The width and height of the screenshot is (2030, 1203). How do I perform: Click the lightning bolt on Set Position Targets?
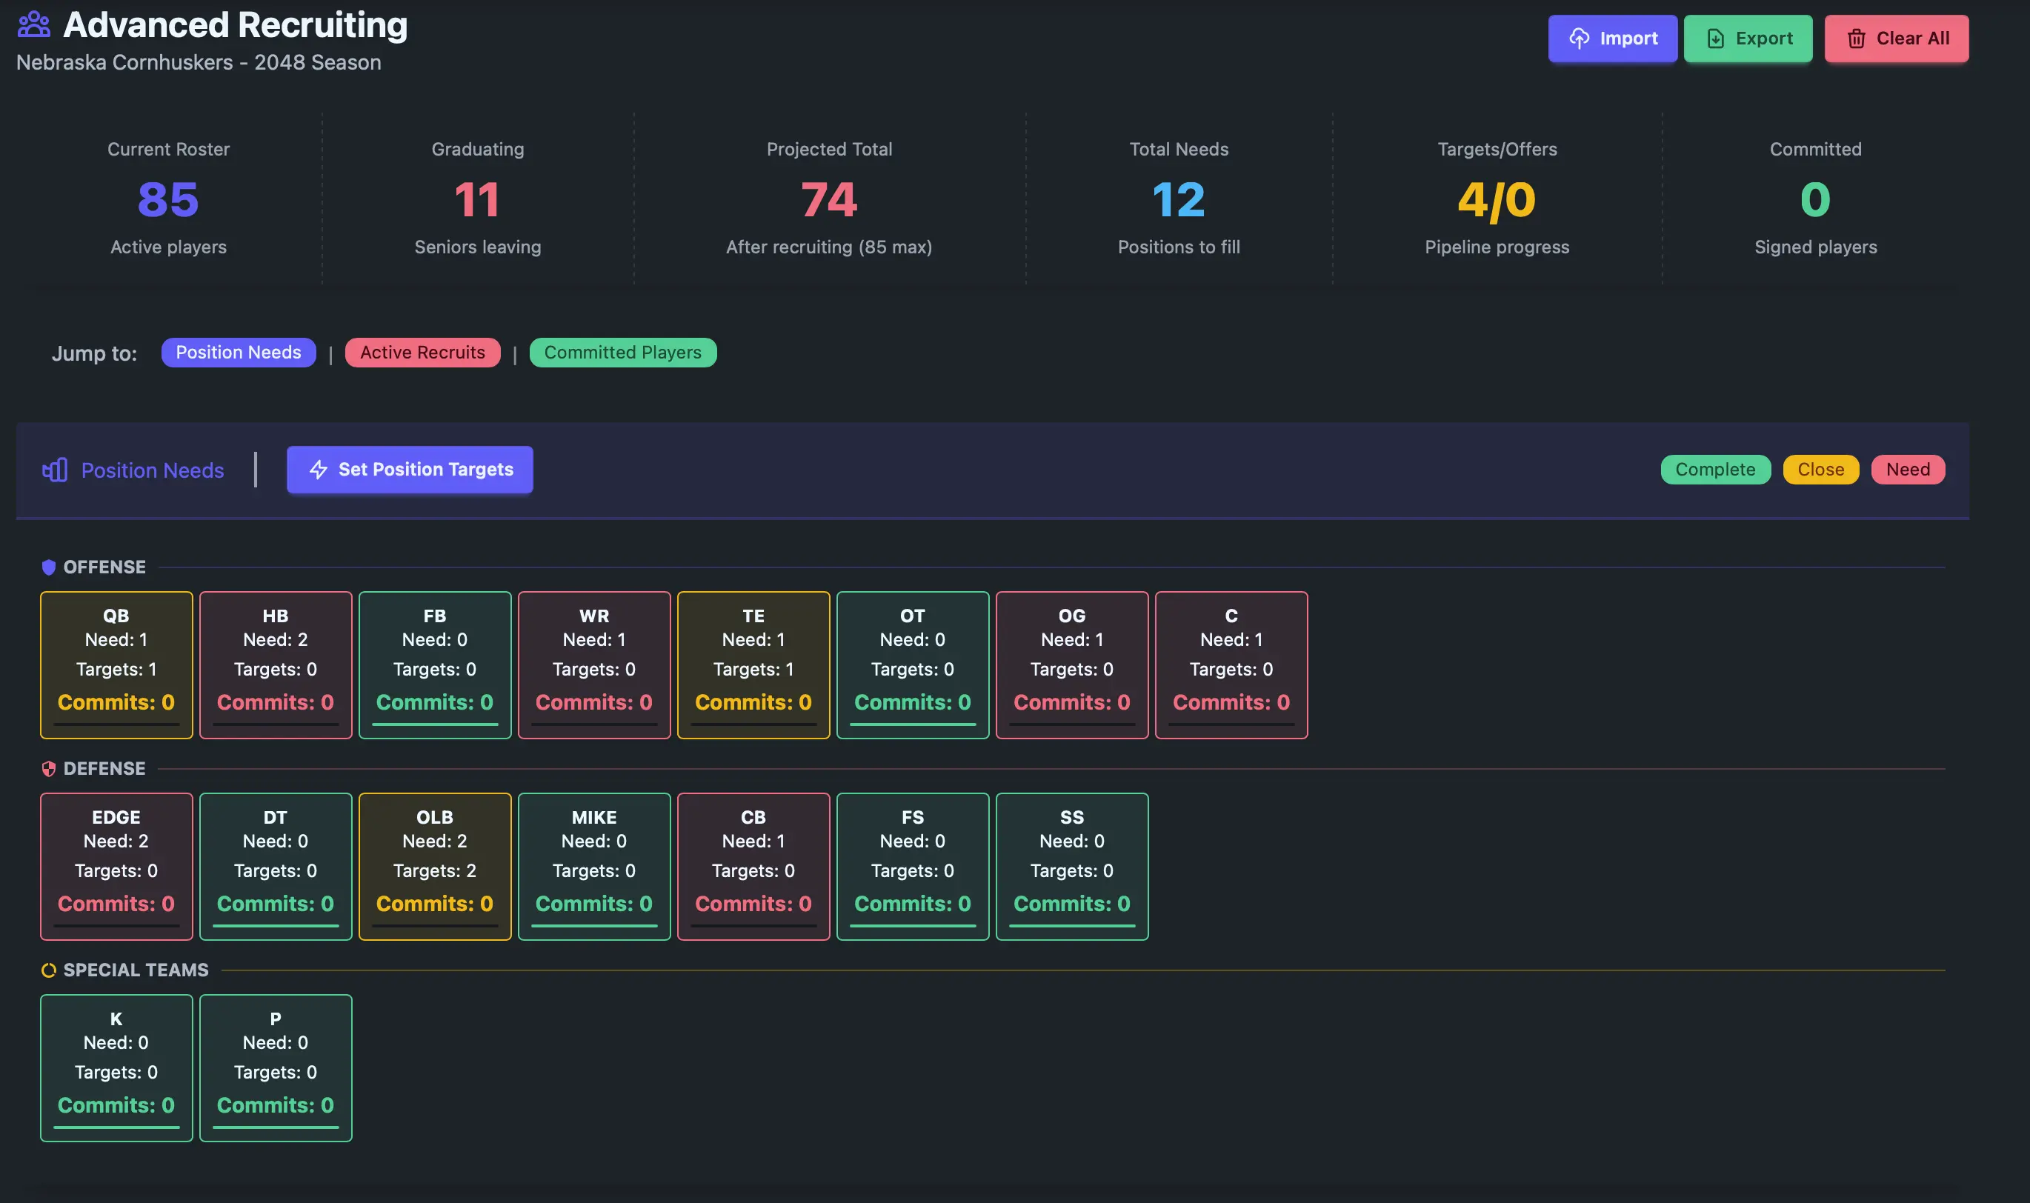pos(318,470)
